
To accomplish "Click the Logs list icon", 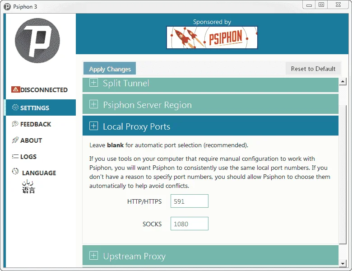I will 15,156.
